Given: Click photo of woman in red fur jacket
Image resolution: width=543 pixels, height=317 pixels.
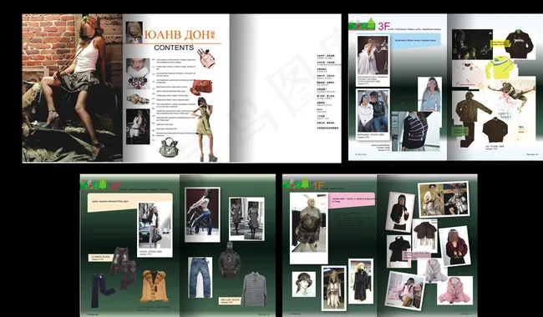Looking at the screenshot, I should pyautogui.click(x=455, y=246).
